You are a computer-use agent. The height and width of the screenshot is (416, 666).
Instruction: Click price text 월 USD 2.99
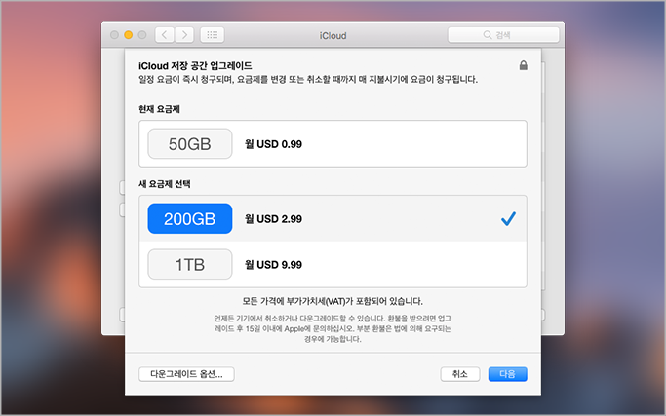273,219
